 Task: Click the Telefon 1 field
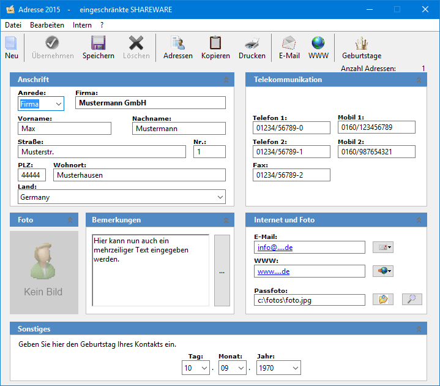click(x=291, y=128)
